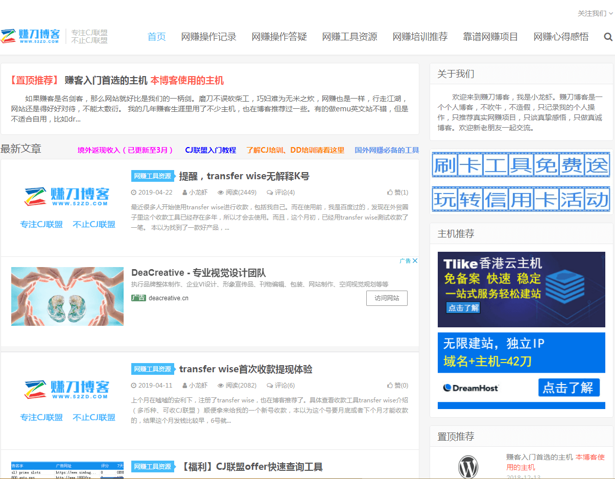Click the 评论(6) comment icon on second article

(x=270, y=386)
